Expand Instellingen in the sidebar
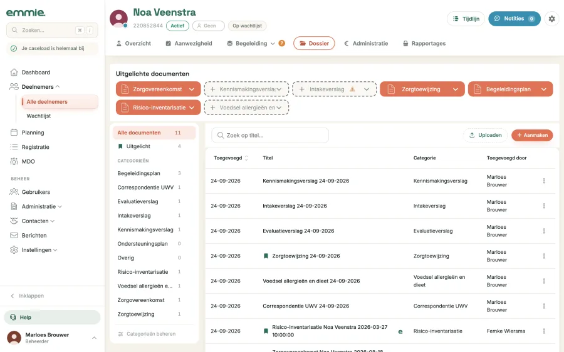 [x=55, y=250]
